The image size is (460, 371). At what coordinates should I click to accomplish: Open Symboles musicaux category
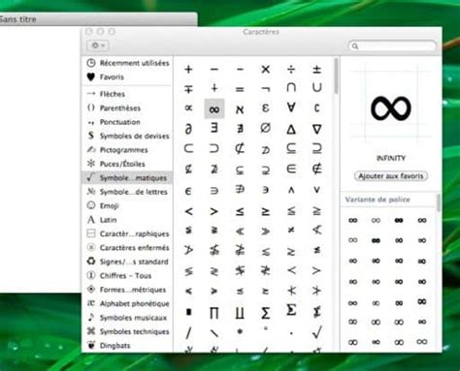[x=128, y=318]
